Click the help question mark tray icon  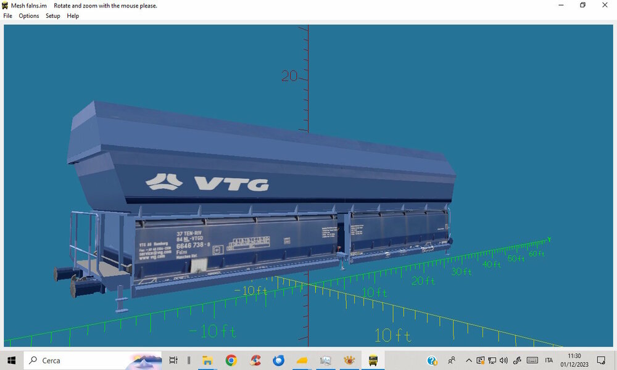pyautogui.click(x=432, y=361)
